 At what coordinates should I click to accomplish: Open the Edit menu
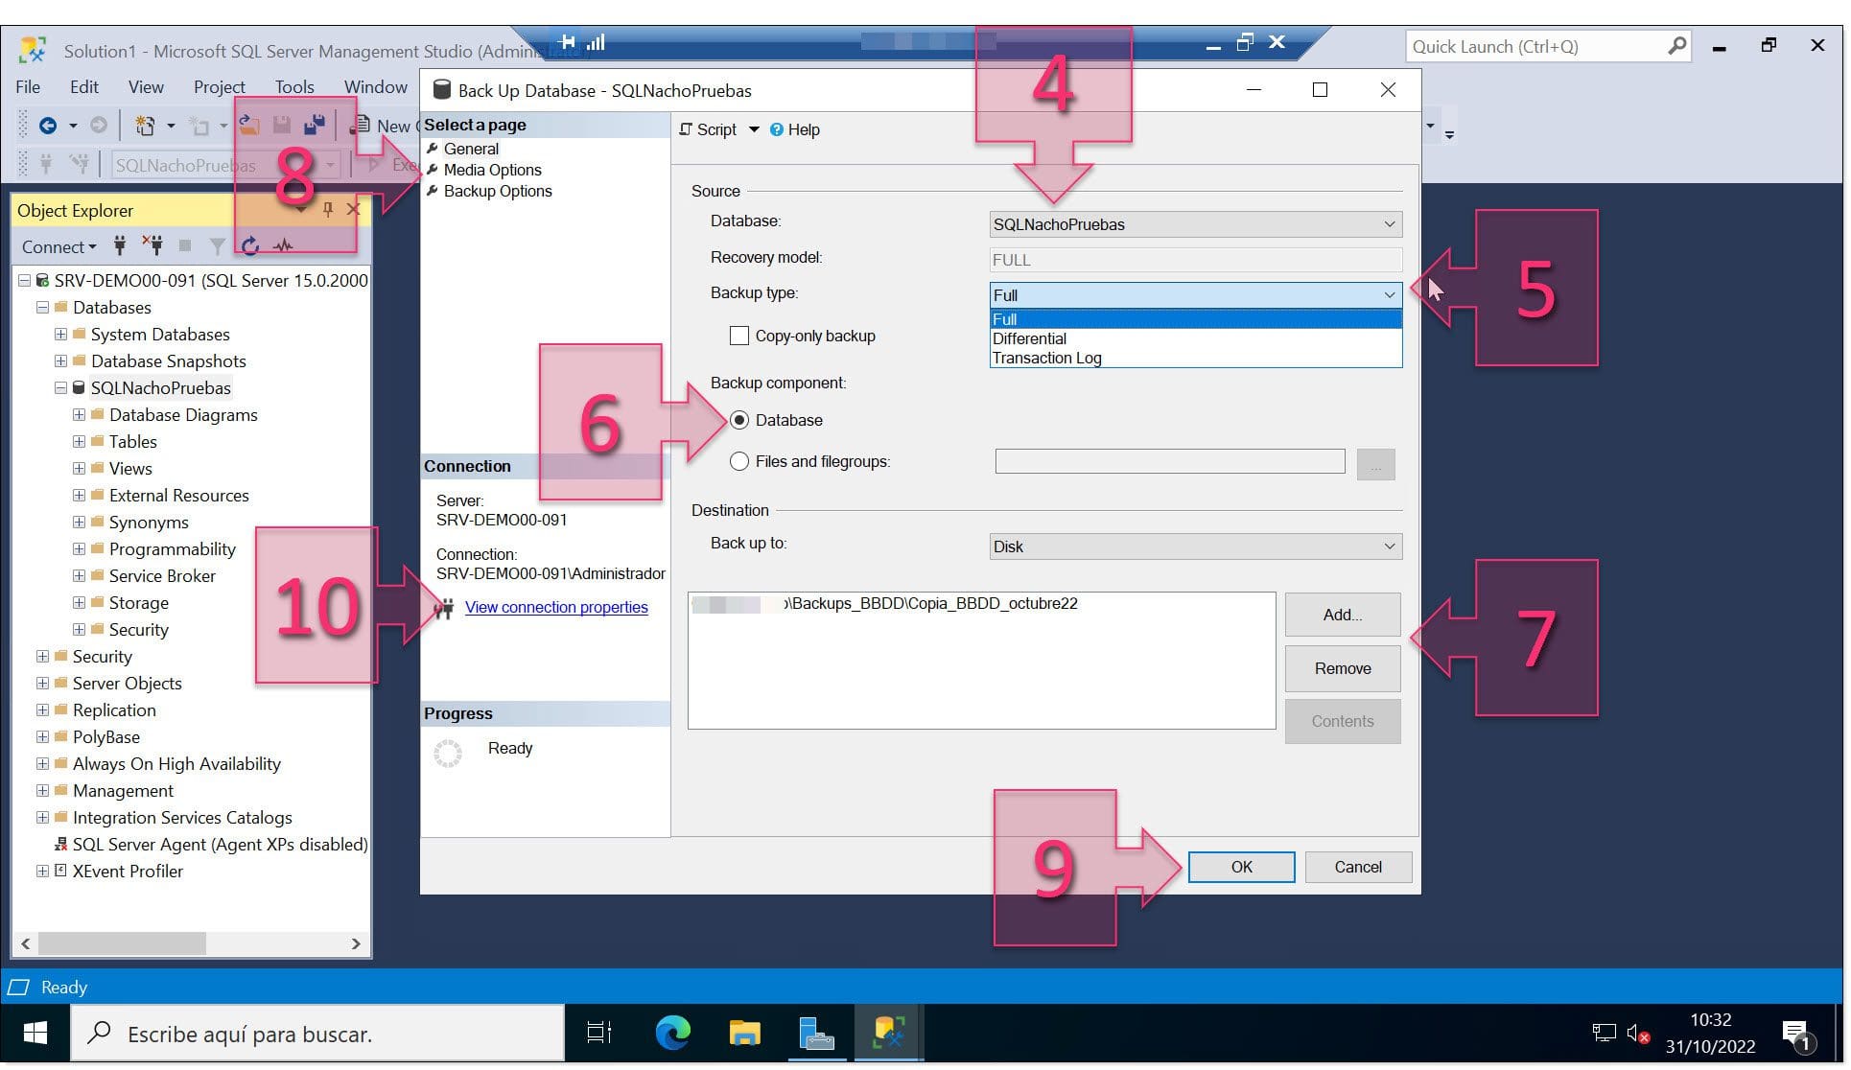[x=84, y=86]
